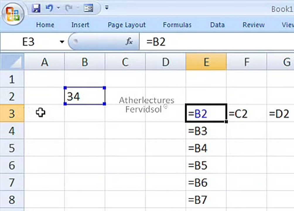Customize Quick Access Toolbar dropdown
Viewport: 294px width, 211px height.
pos(107,8)
